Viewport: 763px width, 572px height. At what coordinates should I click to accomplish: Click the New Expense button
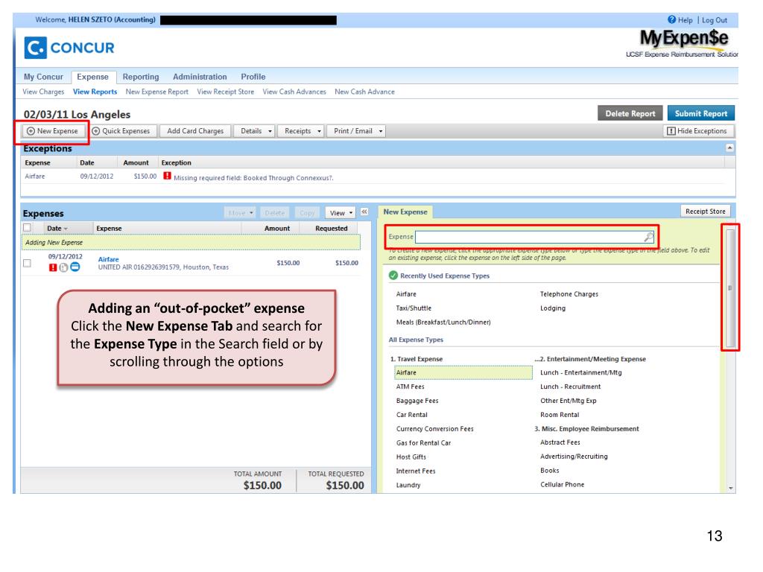tap(52, 131)
